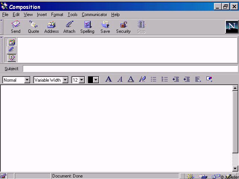Open the font size 12 dropdown
The height and width of the screenshot is (179, 239).
point(82,80)
